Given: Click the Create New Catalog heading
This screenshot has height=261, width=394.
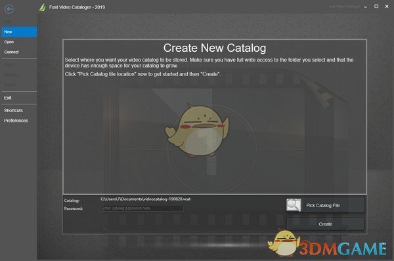Looking at the screenshot, I should [215, 48].
